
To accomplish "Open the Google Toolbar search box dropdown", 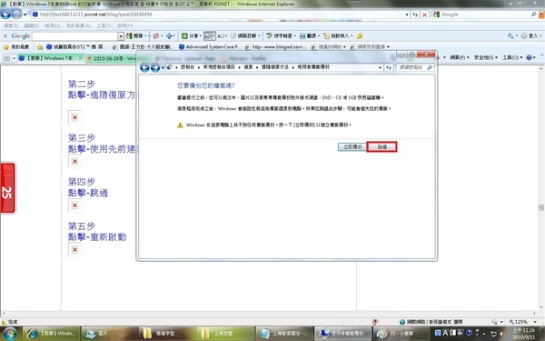I will [121, 35].
